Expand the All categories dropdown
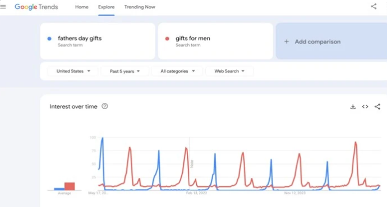Viewport: 387px width, 207px height. [x=177, y=71]
